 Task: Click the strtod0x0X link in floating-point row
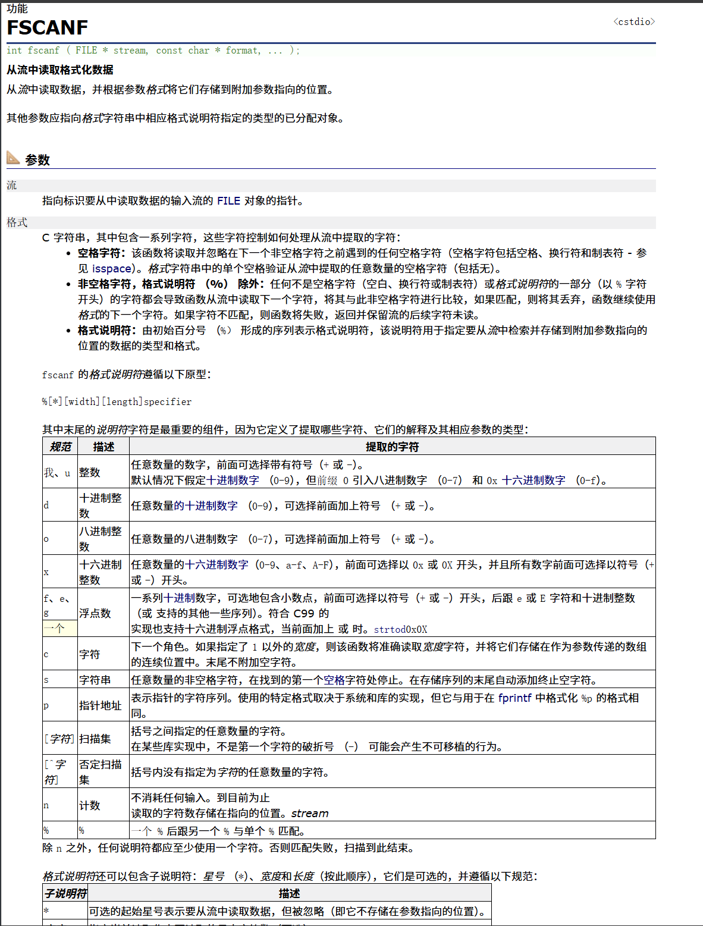pos(401,629)
